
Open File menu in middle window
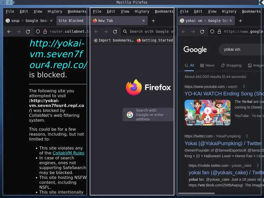[97, 11]
